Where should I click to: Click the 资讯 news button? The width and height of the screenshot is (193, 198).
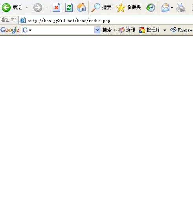[127, 30]
